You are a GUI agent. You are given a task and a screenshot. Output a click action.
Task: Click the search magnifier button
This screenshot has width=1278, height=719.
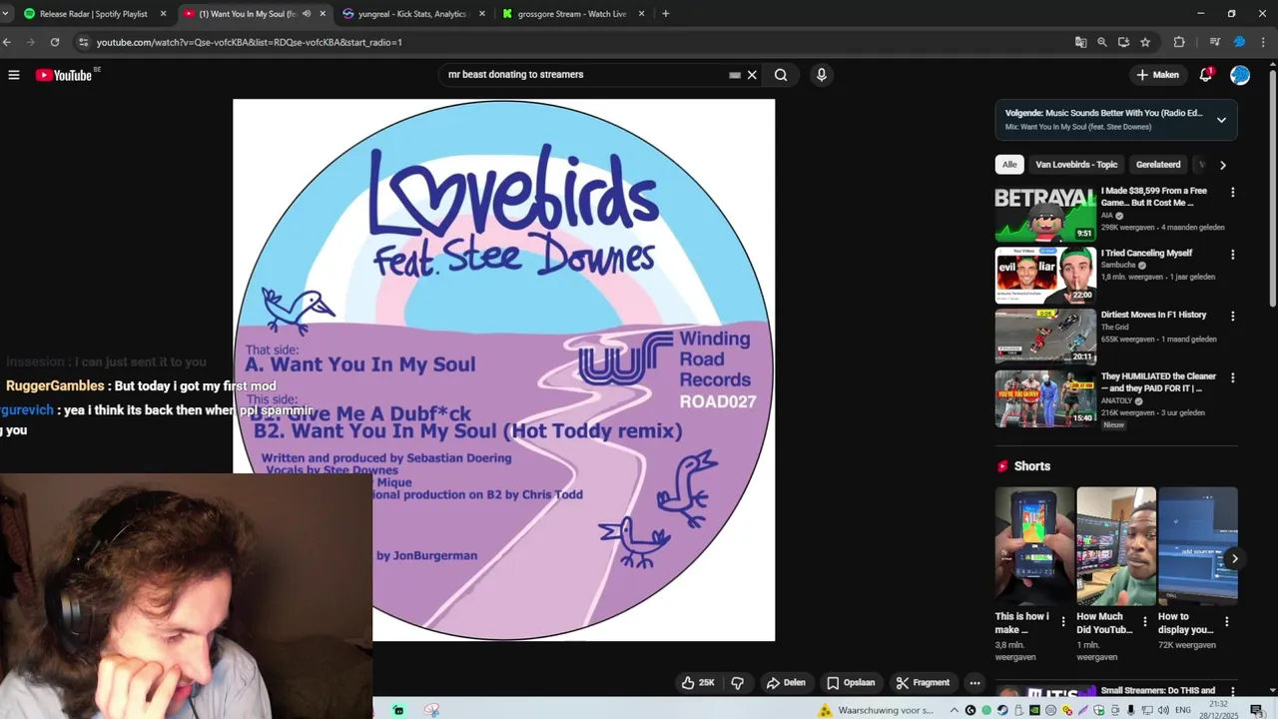pyautogui.click(x=781, y=75)
